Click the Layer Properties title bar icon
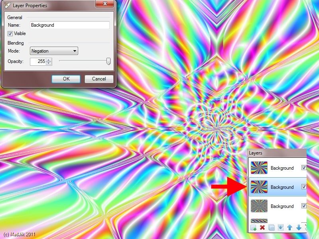The image size is (319, 239). [x=7, y=6]
